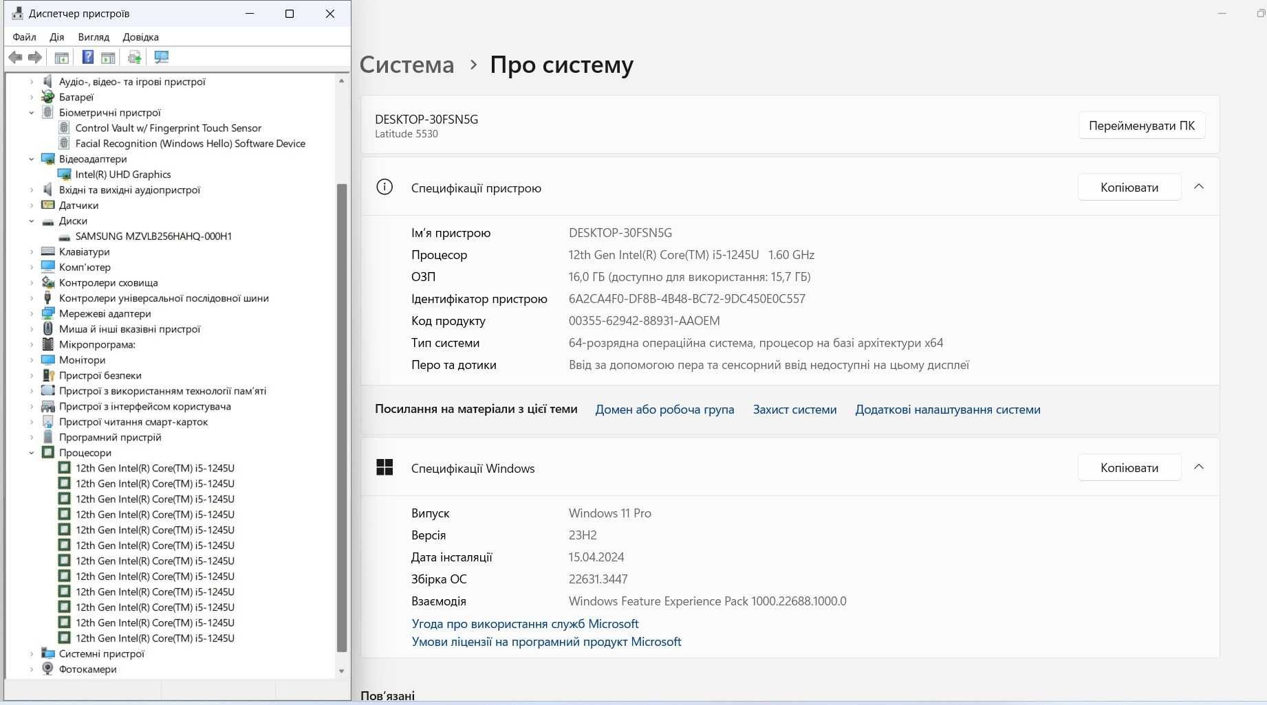Click Копіювати for Windows specifications
The height and width of the screenshot is (705, 1267).
point(1129,467)
